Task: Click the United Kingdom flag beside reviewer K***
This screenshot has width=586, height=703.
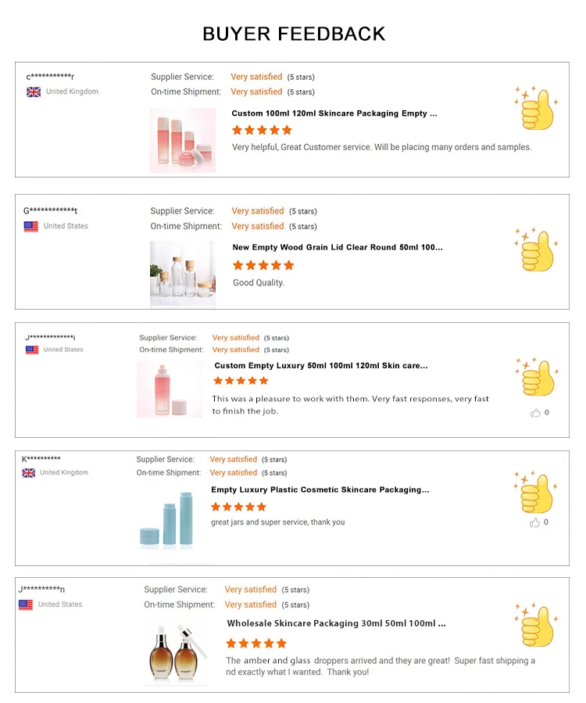Action: pyautogui.click(x=29, y=473)
